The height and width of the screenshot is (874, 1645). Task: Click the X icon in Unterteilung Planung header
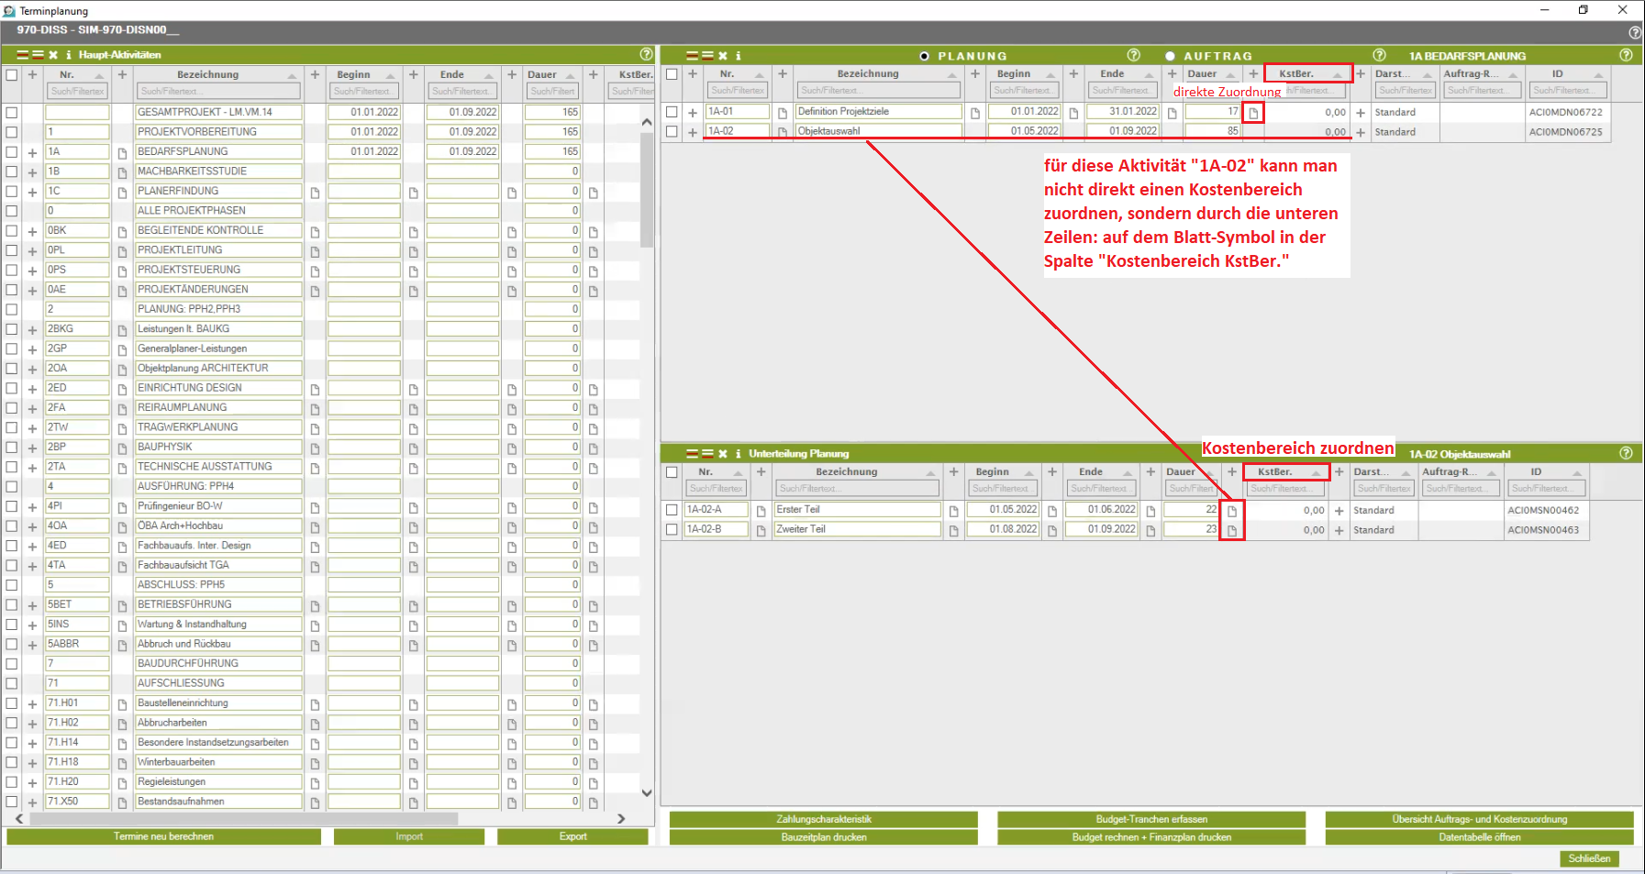point(723,454)
